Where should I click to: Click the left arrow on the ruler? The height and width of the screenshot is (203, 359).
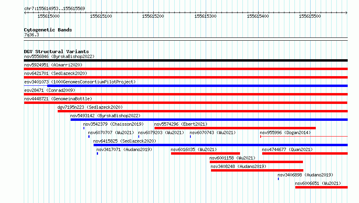click(25, 13)
